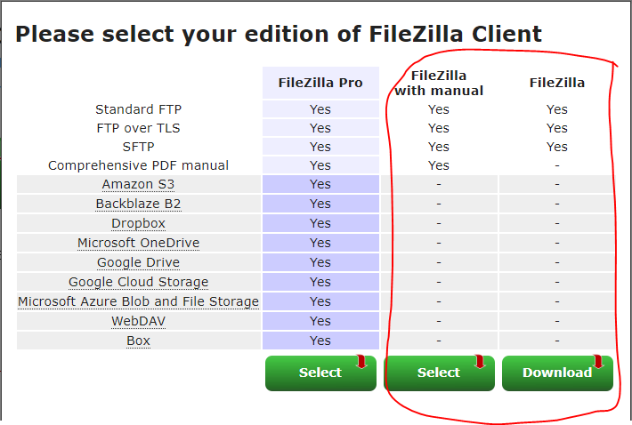Click the FileZilla Pro column header

click(320, 83)
